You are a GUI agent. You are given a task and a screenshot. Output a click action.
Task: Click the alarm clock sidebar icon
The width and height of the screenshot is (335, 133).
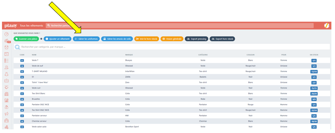point(6,47)
